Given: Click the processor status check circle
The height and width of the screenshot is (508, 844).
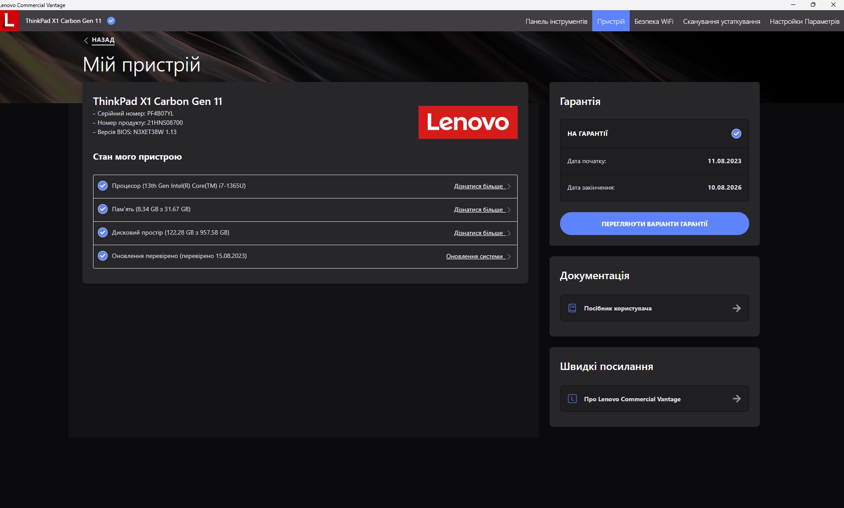Looking at the screenshot, I should coord(103,186).
